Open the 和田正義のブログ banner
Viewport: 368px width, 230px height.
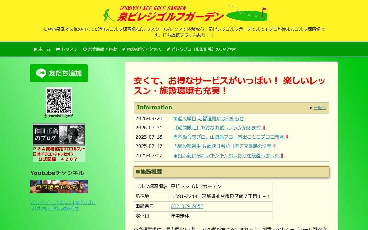pyautogui.click(x=59, y=143)
